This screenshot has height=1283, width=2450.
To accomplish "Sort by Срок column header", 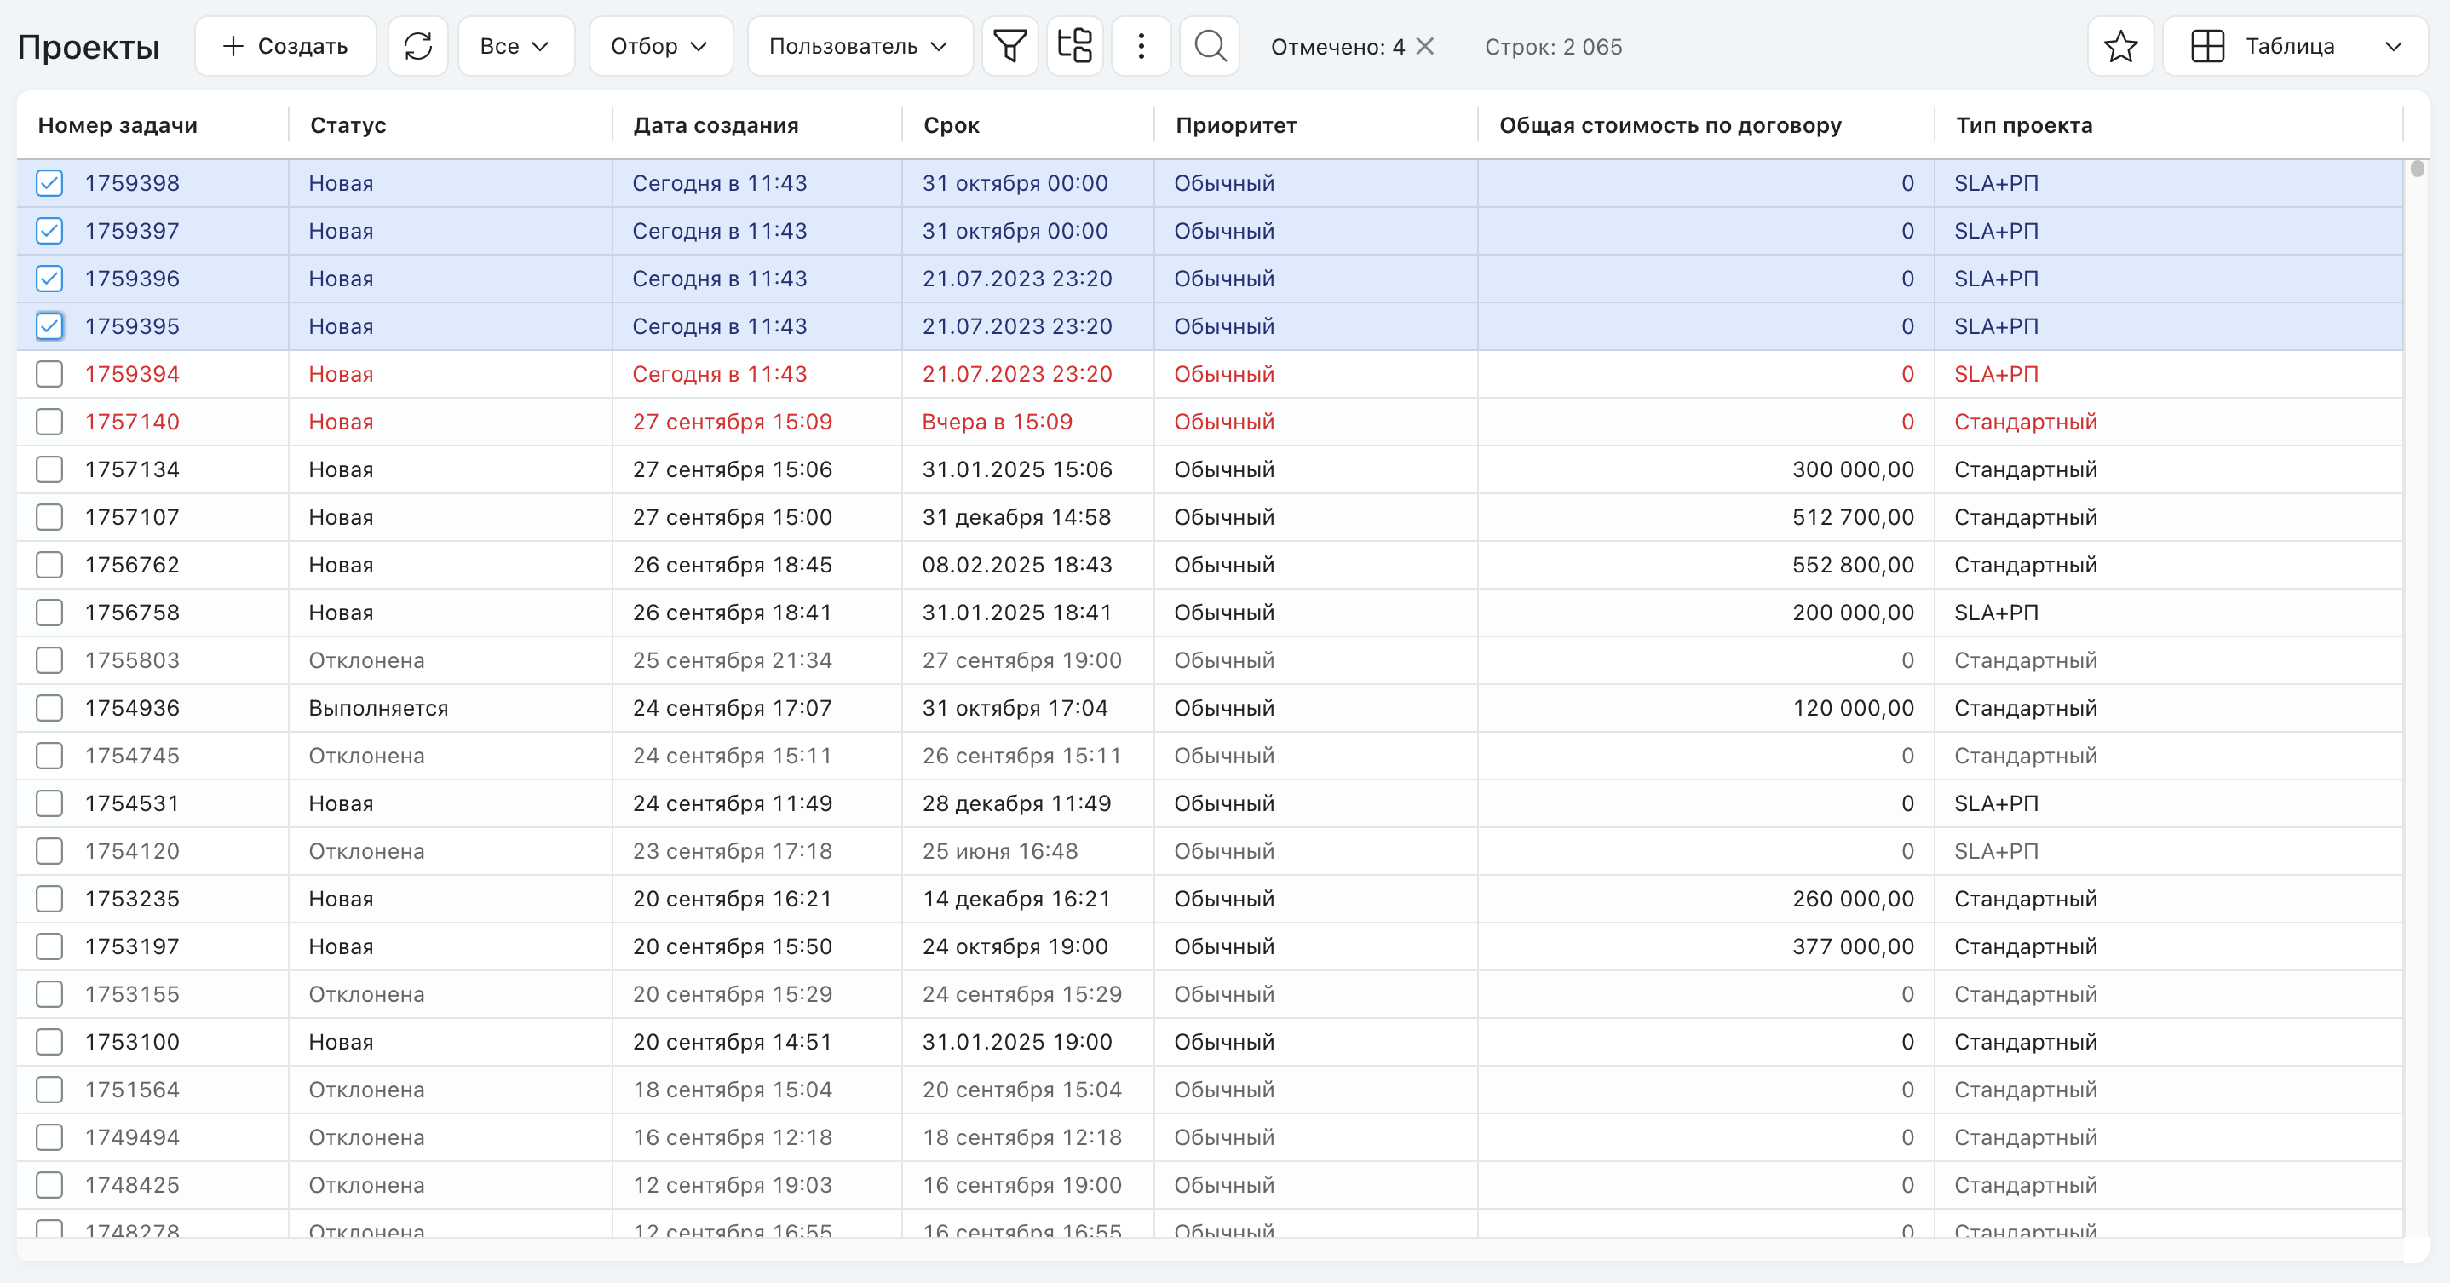I will click(951, 124).
